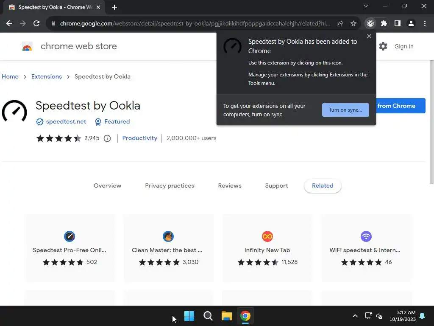Click the Remove from Chrome button
Viewport: 434px width, 326px height.
(x=401, y=106)
